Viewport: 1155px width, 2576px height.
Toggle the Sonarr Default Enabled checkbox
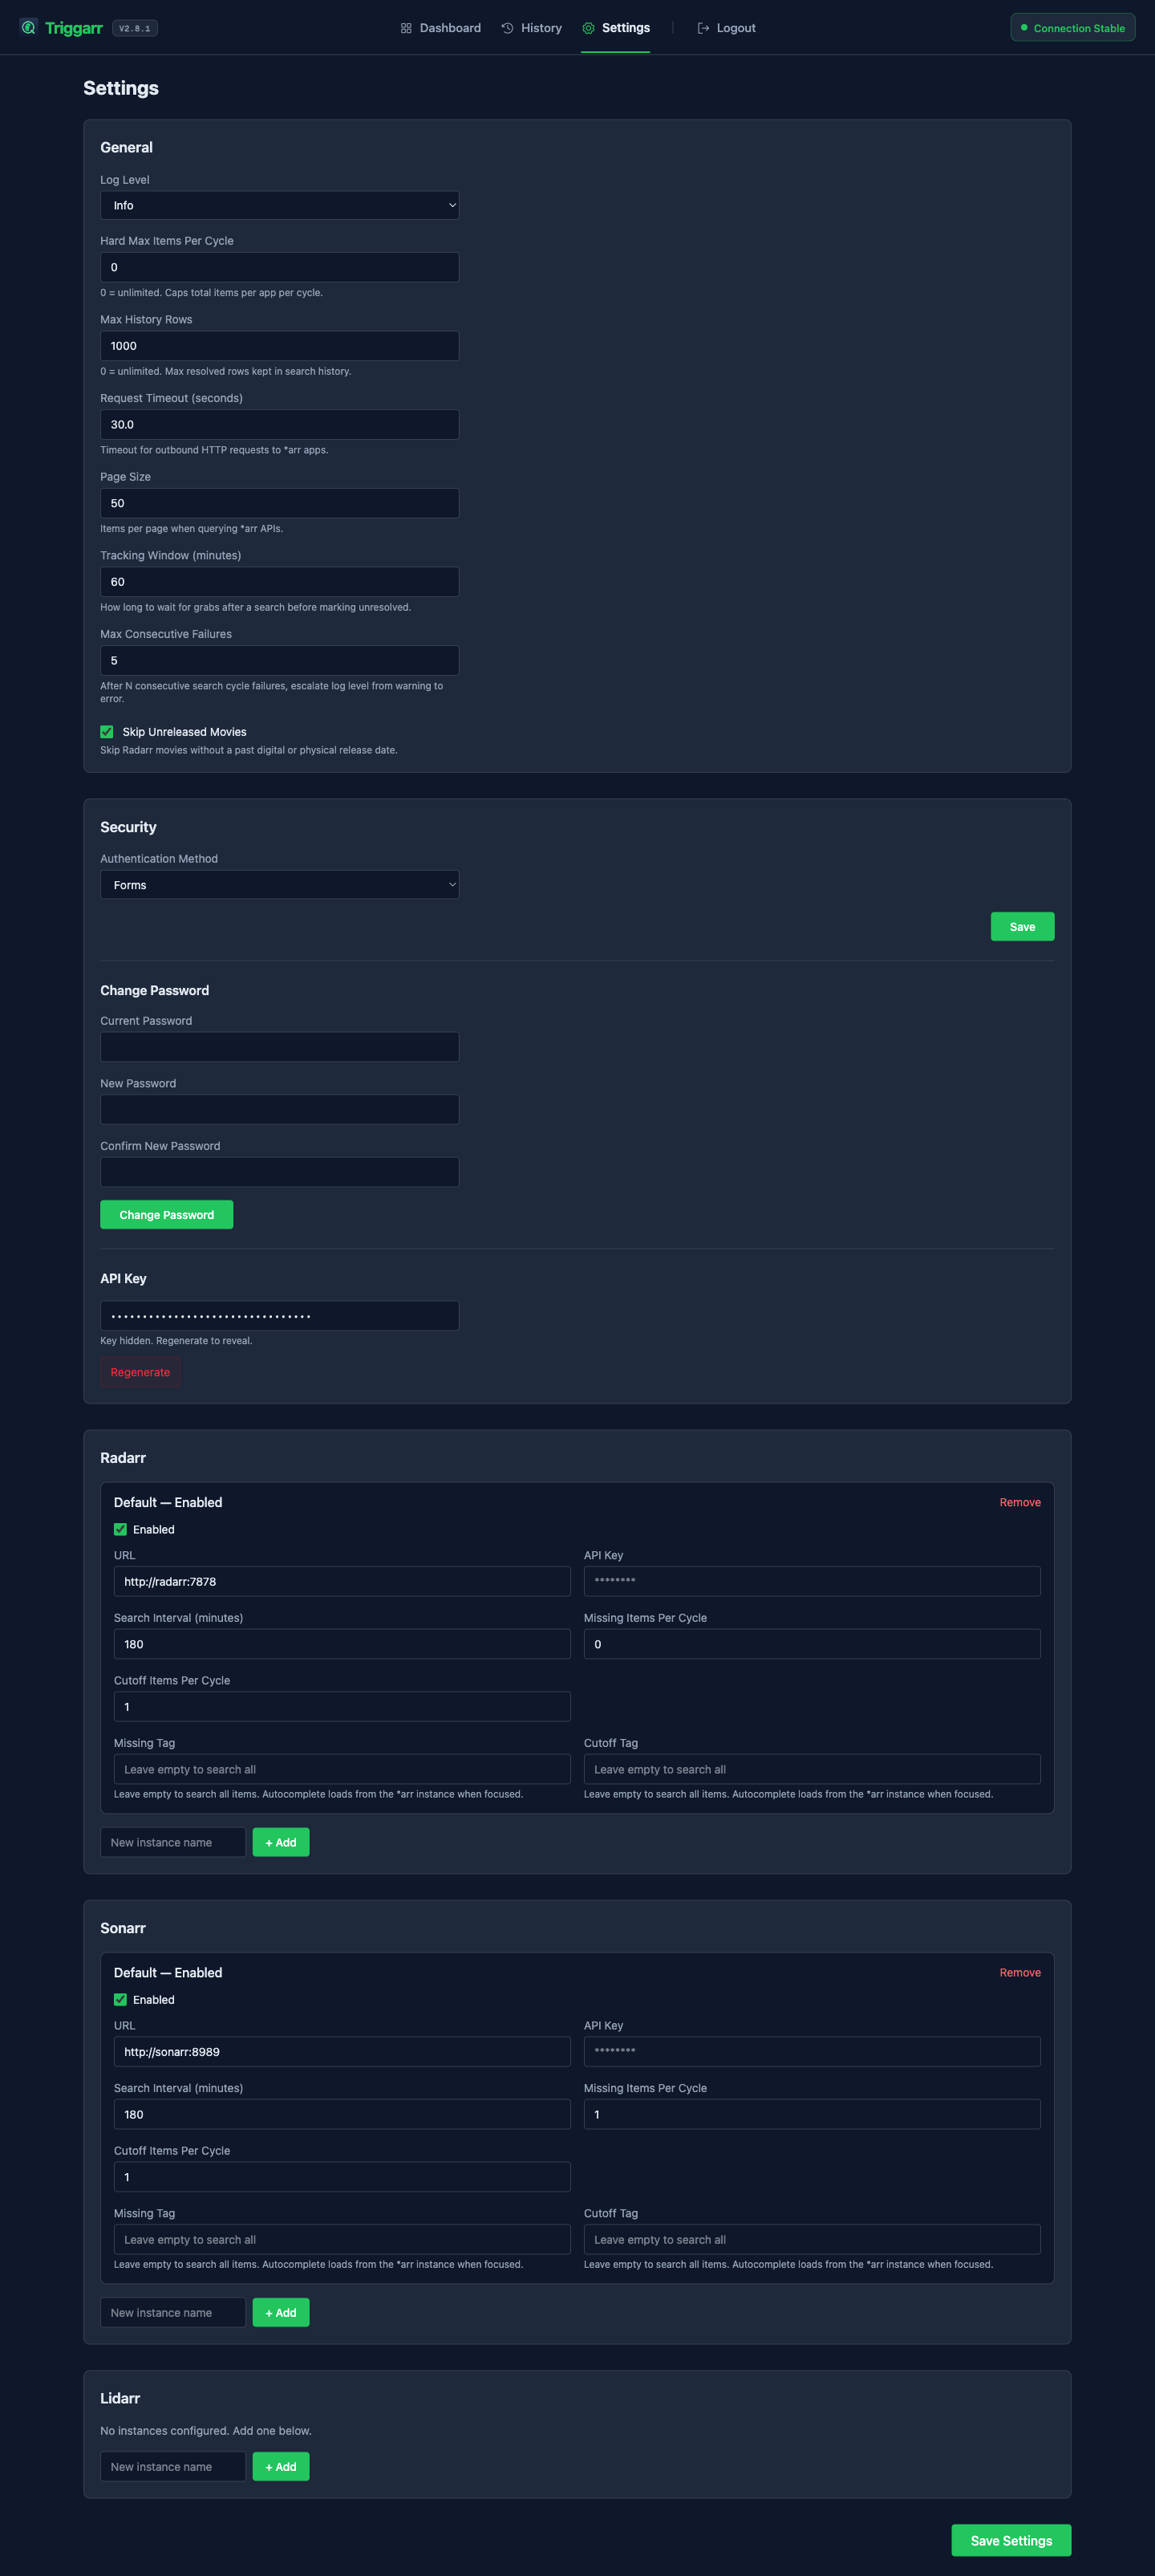pos(120,1999)
